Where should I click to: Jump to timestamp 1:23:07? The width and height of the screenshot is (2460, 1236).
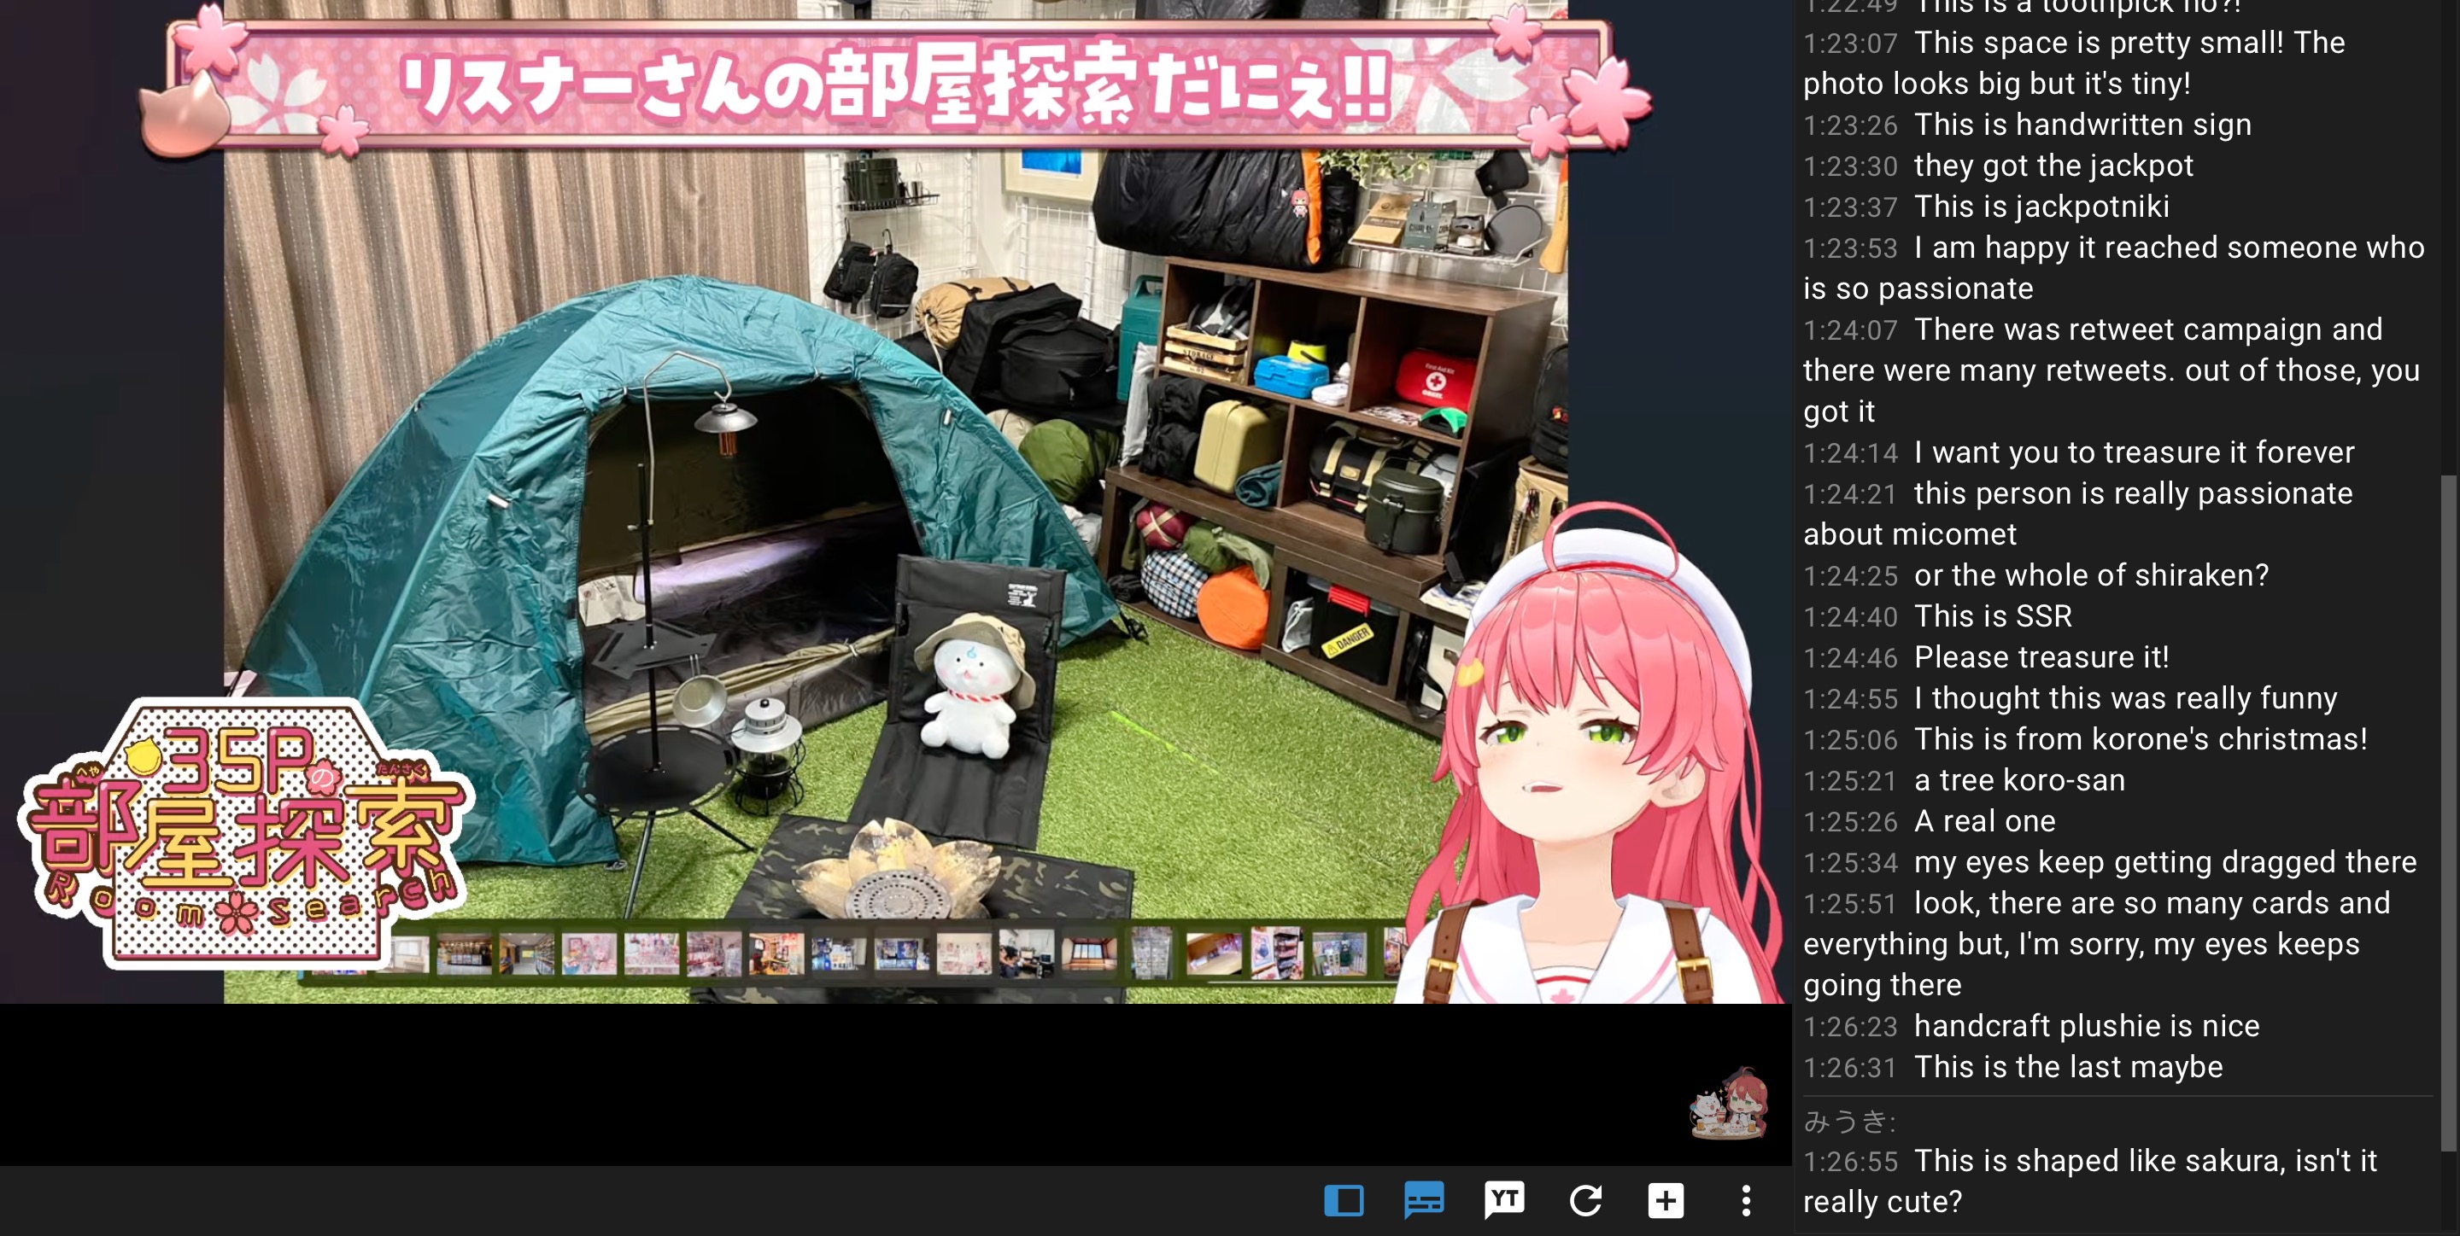click(x=1850, y=44)
